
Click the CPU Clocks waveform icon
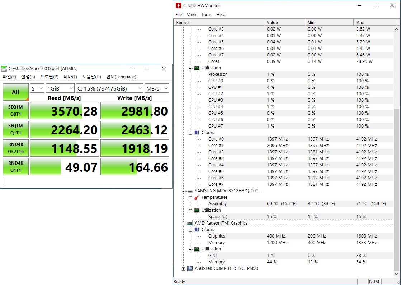[x=197, y=133]
